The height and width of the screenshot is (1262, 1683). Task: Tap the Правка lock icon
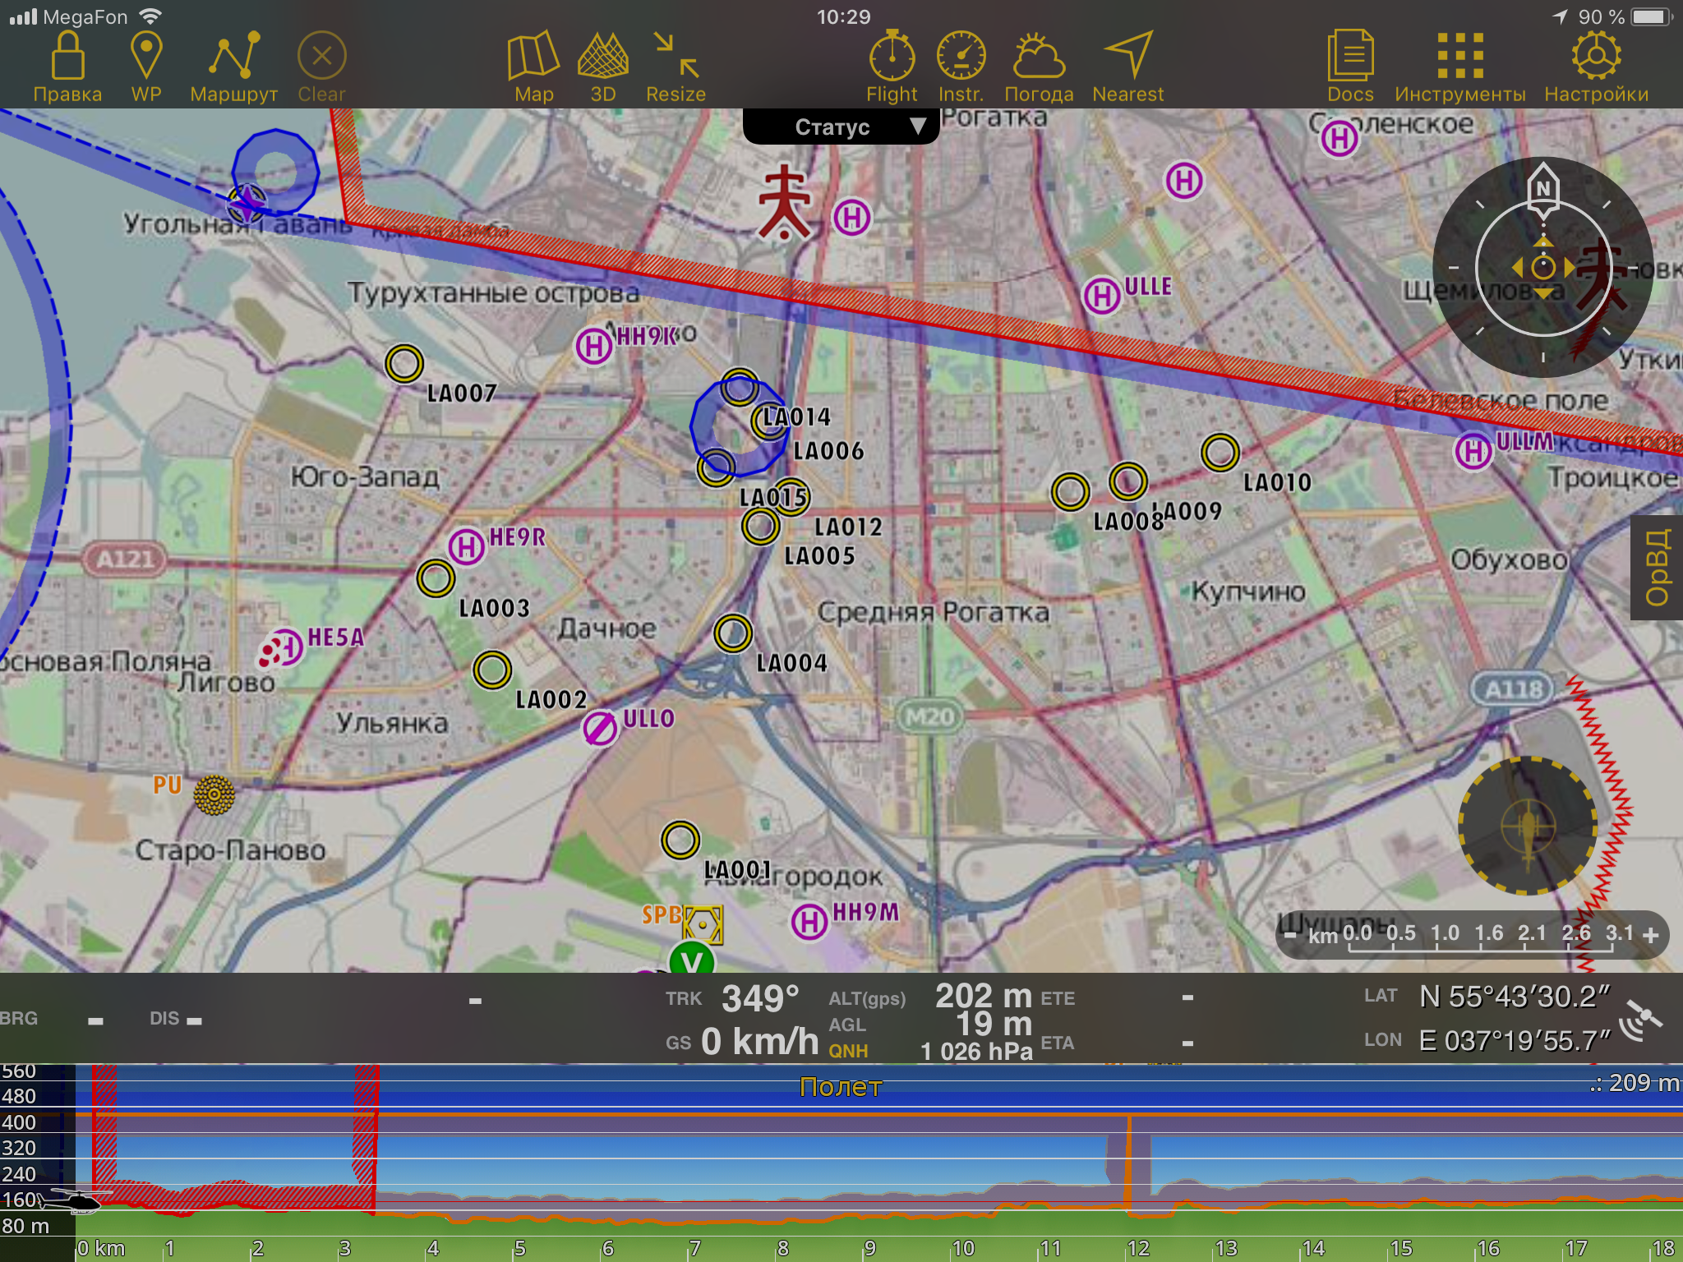[x=67, y=58]
